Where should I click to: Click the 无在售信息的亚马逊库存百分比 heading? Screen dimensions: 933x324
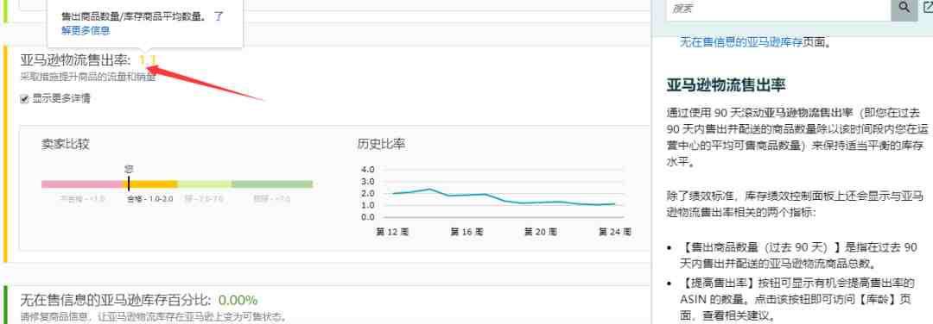click(116, 300)
